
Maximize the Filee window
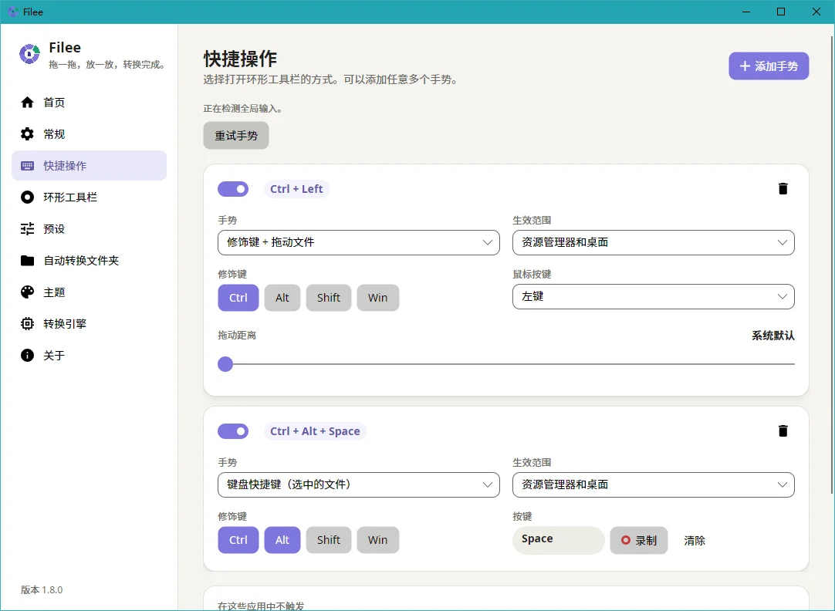pos(781,12)
